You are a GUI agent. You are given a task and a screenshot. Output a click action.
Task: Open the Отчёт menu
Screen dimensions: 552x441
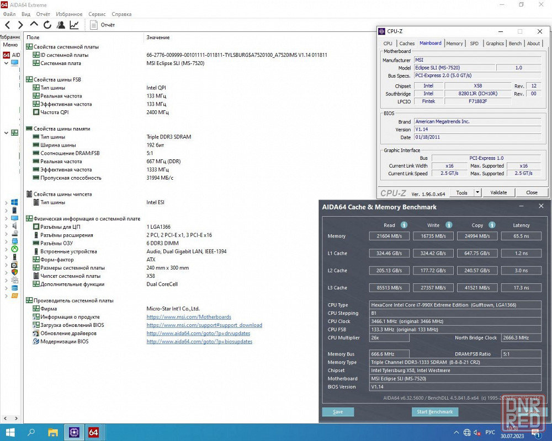[43, 14]
